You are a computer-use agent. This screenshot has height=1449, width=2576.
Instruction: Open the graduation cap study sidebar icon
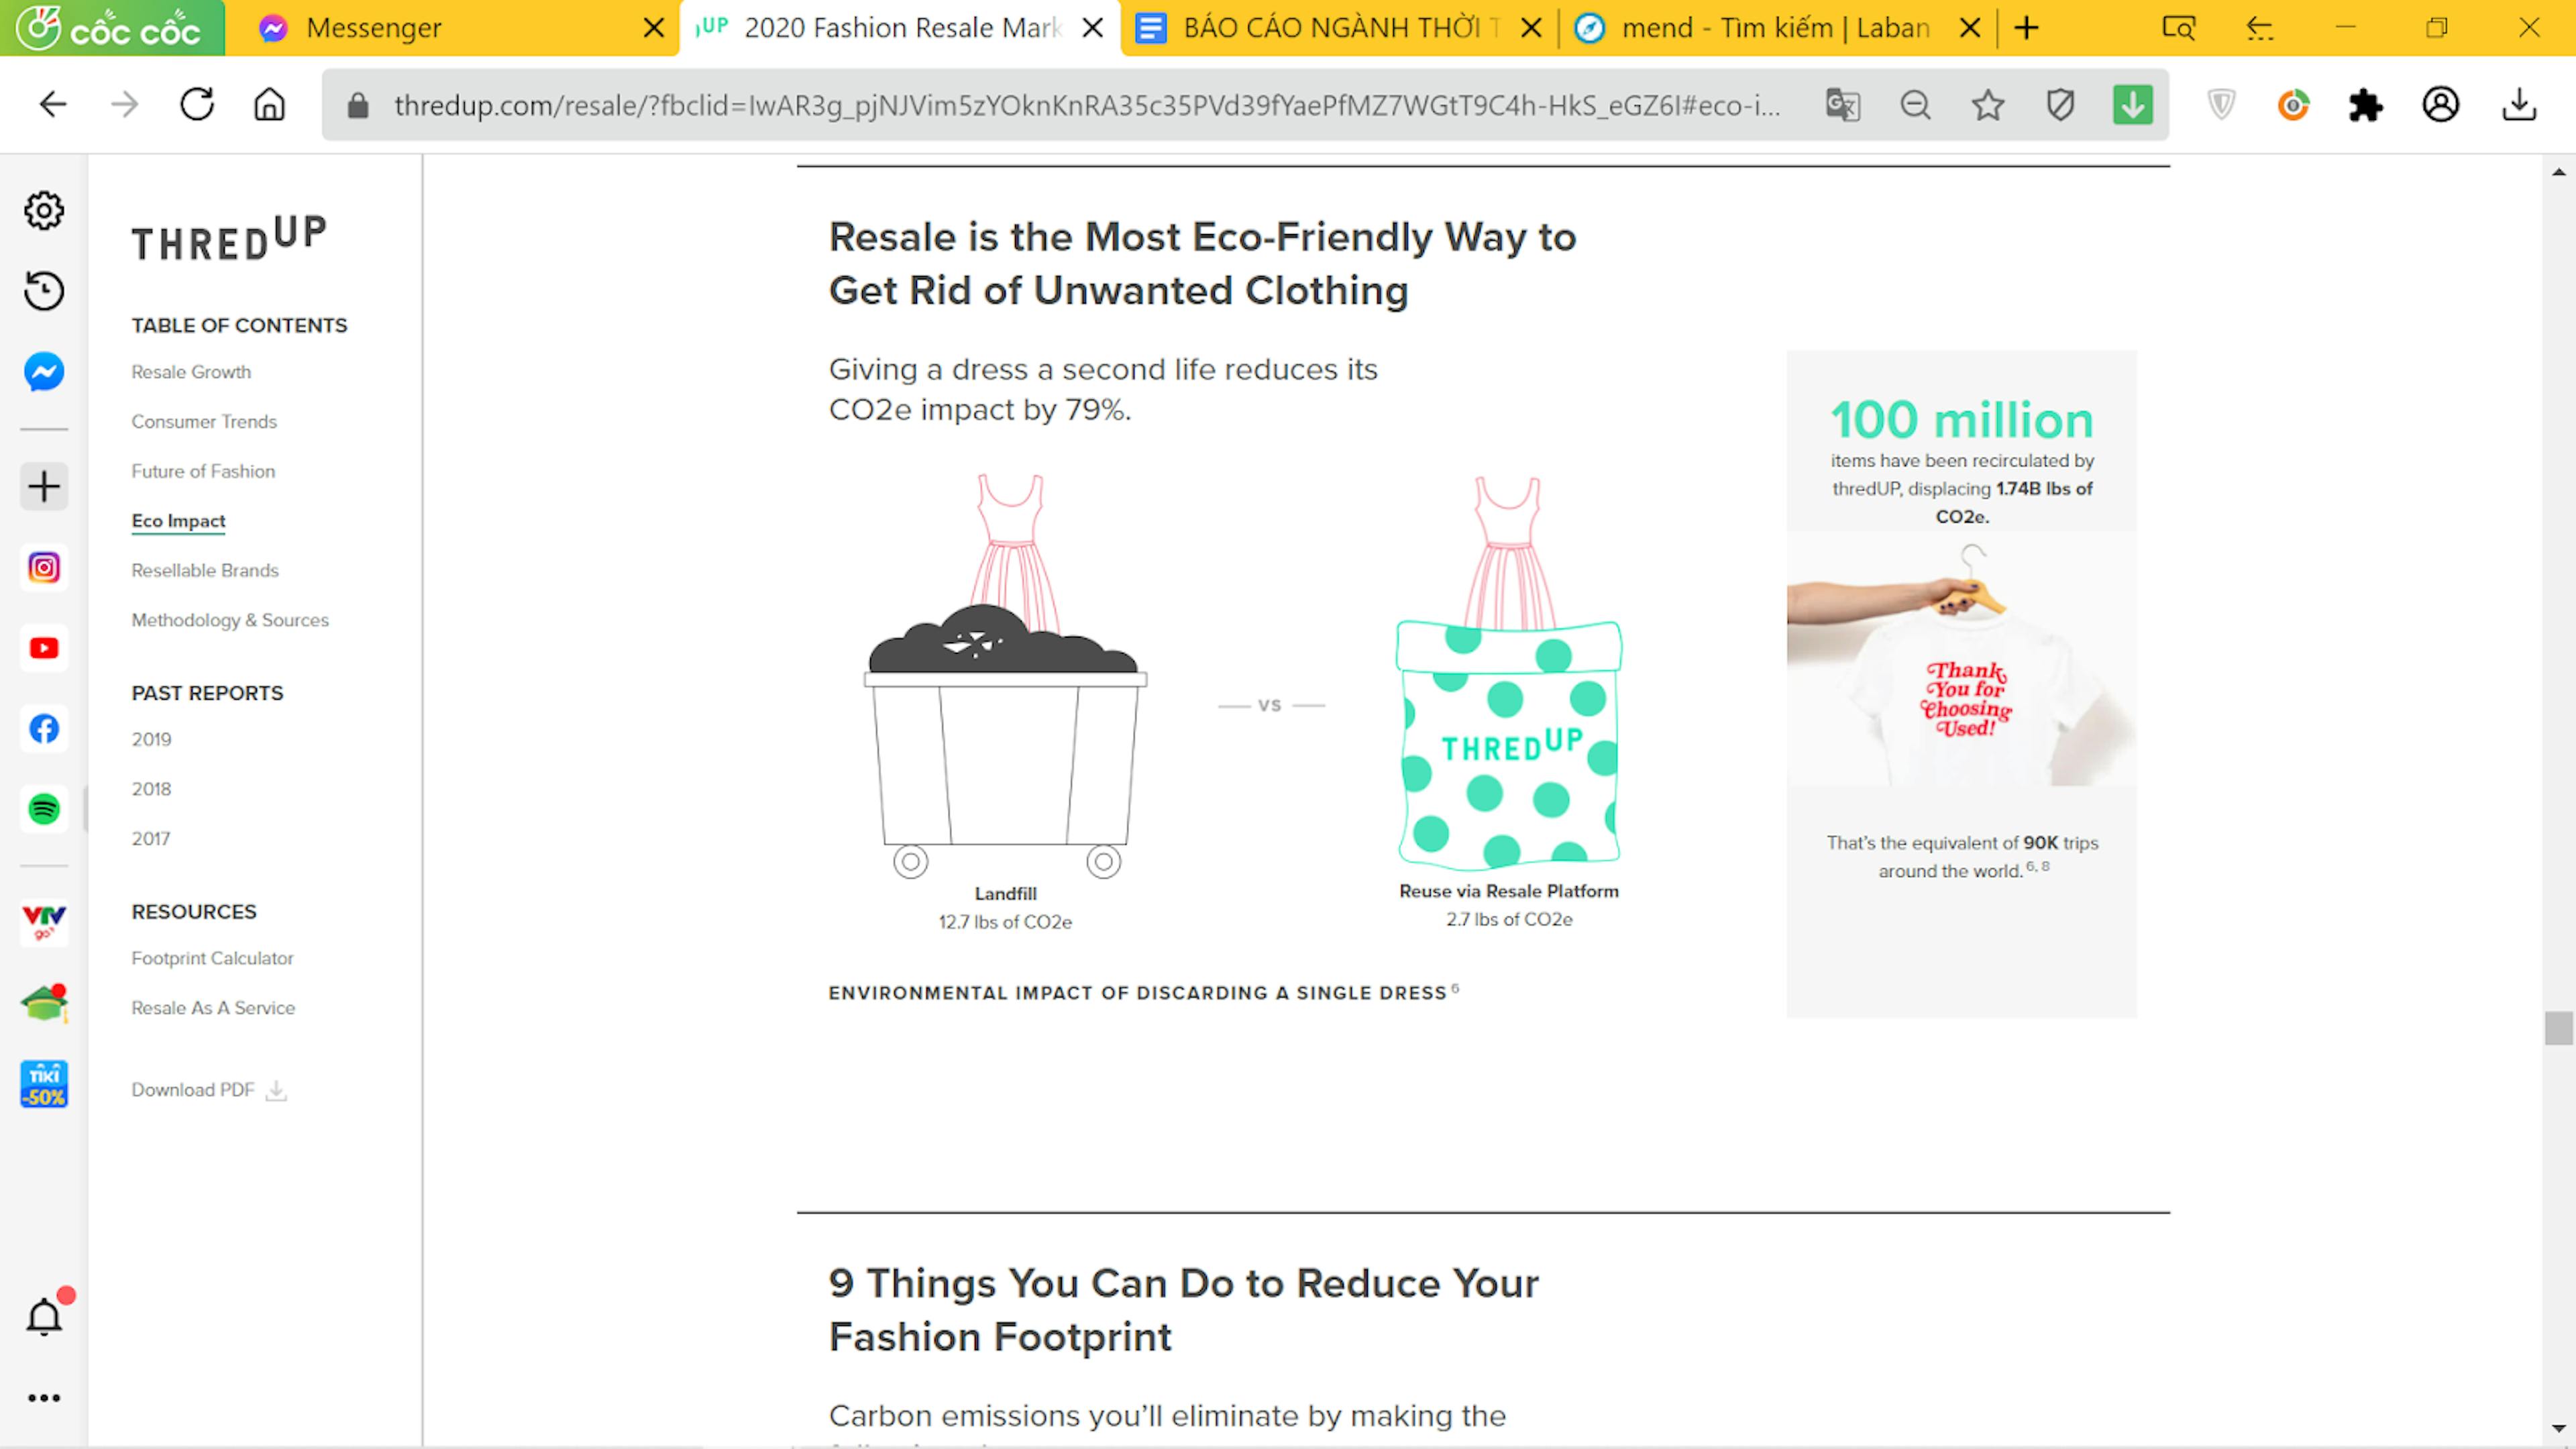(44, 1004)
